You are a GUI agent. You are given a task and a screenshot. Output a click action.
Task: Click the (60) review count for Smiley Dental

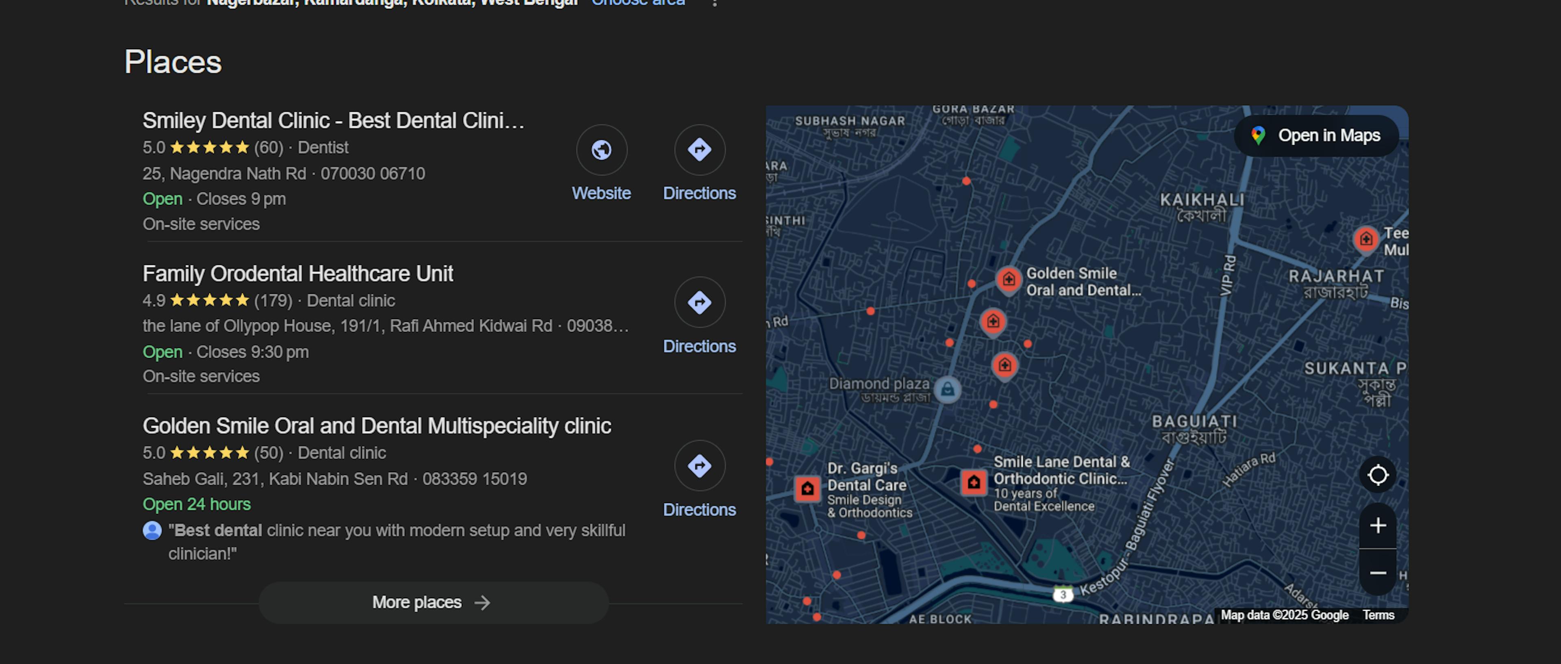point(268,148)
